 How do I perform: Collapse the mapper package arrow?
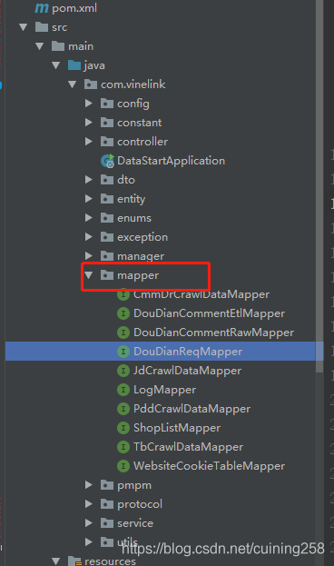click(88, 275)
